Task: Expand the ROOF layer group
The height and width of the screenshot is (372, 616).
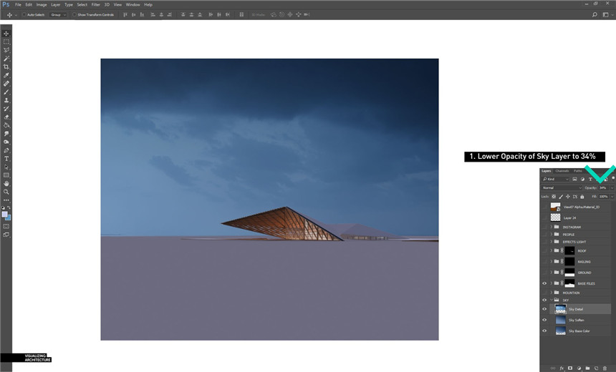Action: coord(551,250)
